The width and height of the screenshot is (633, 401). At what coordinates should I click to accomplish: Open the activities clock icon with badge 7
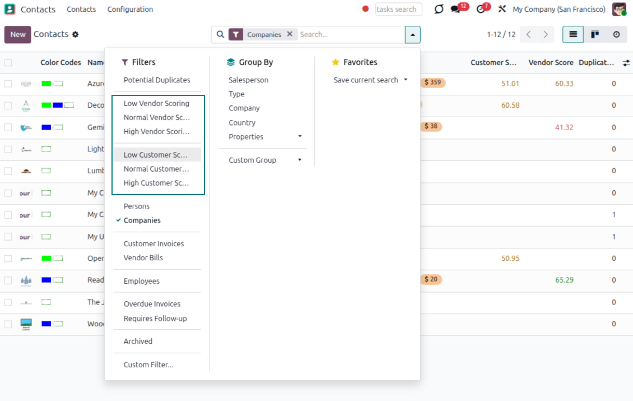481,10
